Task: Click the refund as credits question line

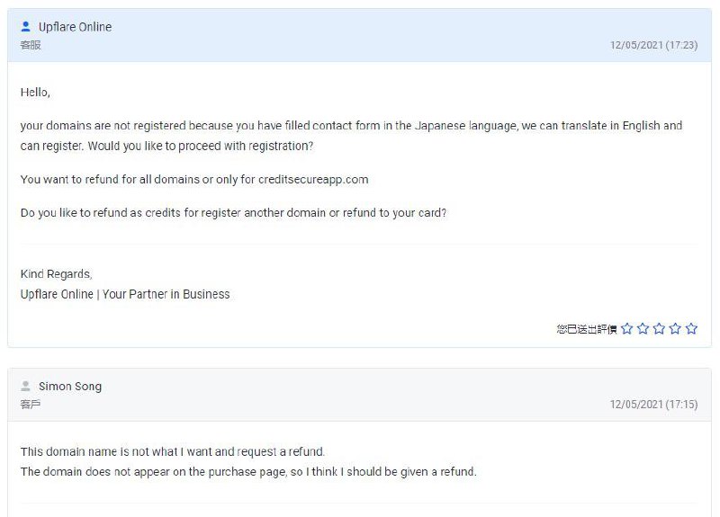Action: coord(233,213)
